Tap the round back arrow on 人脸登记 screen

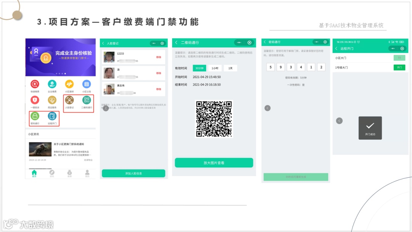click(x=106, y=108)
